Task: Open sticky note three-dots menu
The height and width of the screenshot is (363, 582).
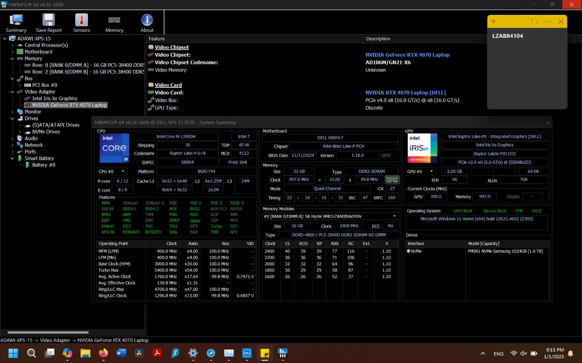Action: [548, 21]
